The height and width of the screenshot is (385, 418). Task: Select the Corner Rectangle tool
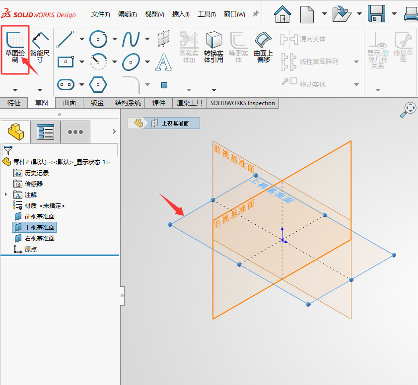pyautogui.click(x=66, y=62)
